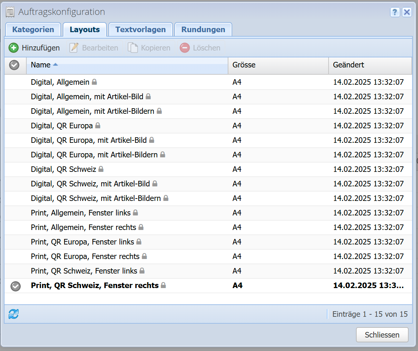
Task: Click the Kopieren pages icon
Action: 133,48
